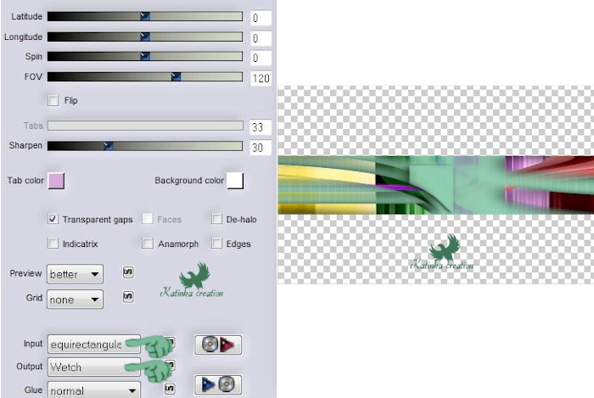
Task: Turn on the De-halo checkbox
Action: pyautogui.click(x=217, y=219)
